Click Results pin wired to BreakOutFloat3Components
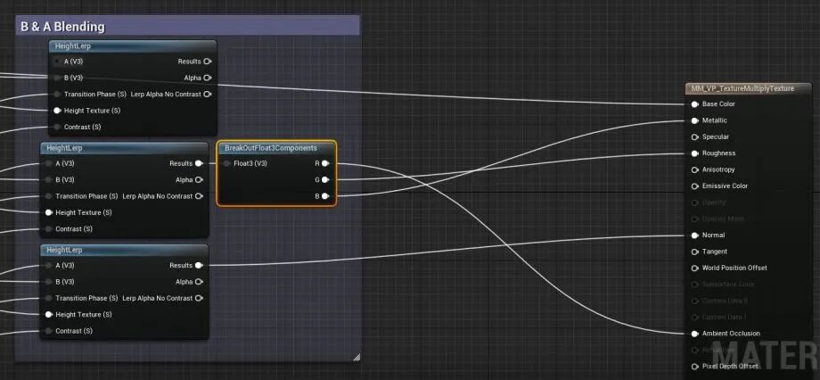This screenshot has width=820, height=380. (199, 163)
